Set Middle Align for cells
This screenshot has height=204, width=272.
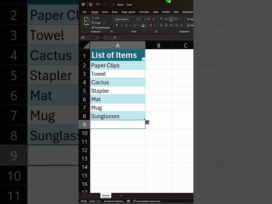[166, 19]
